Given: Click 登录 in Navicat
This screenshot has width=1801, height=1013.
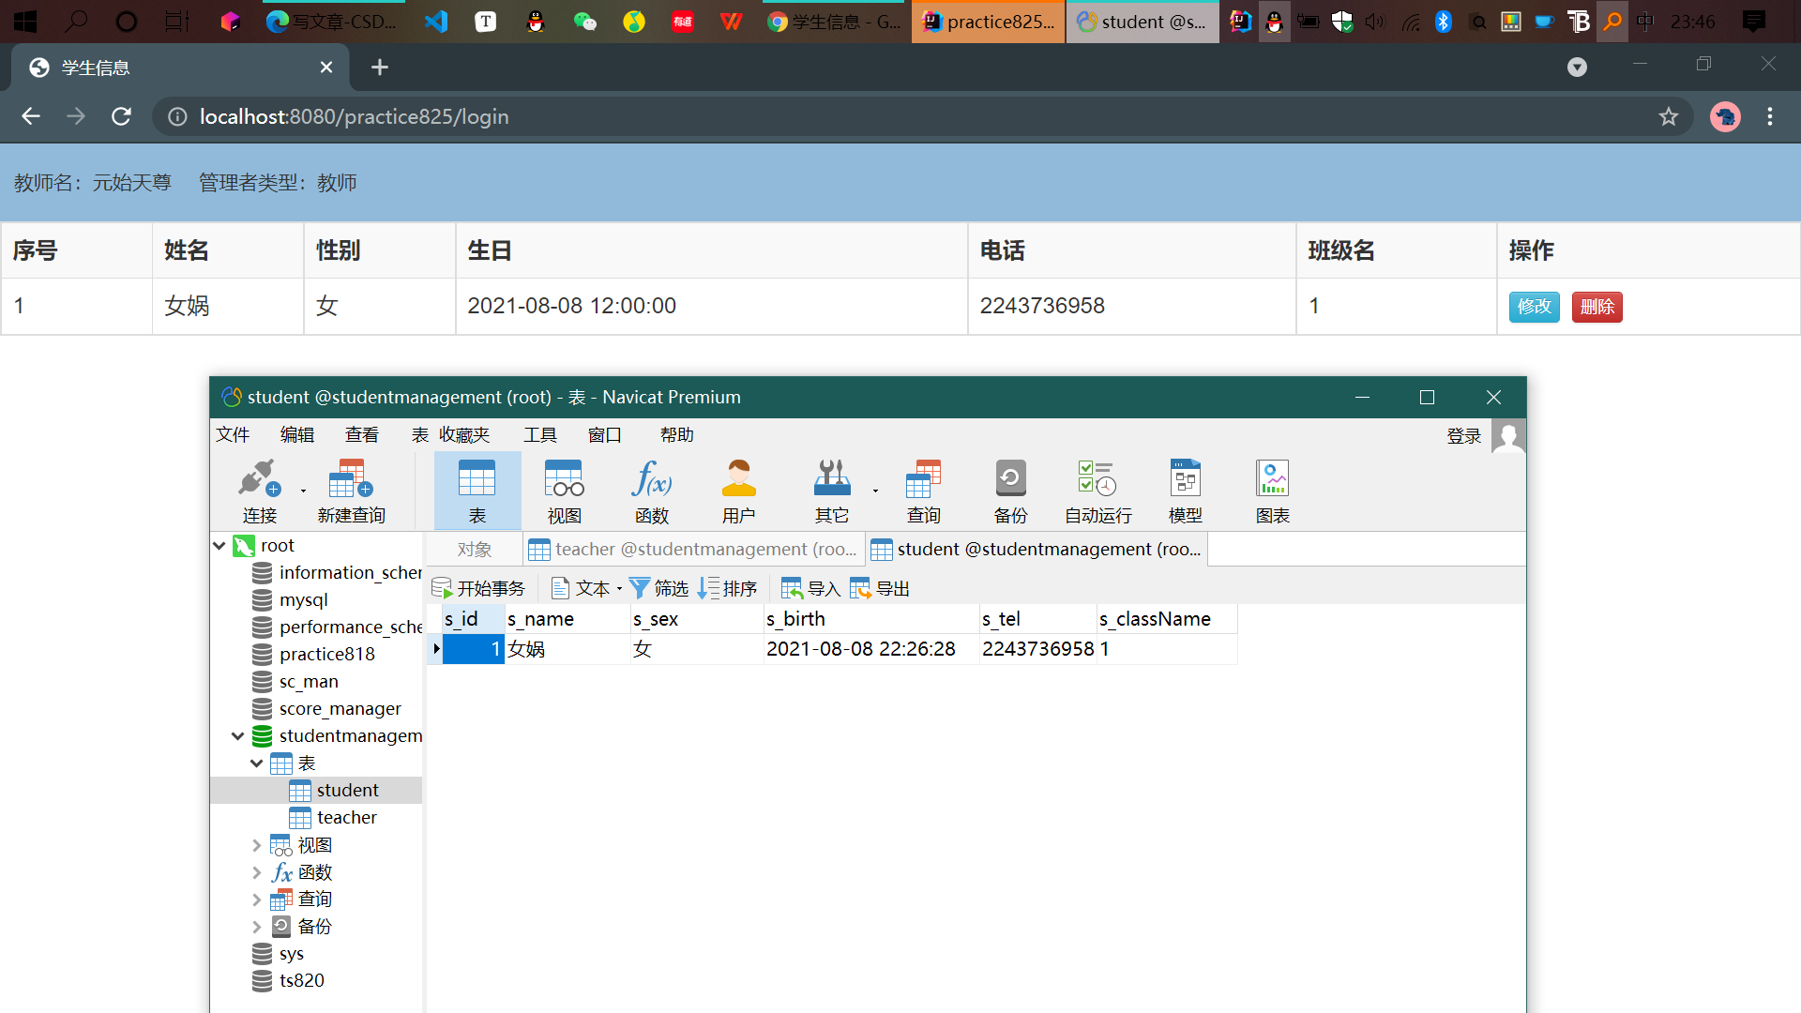Looking at the screenshot, I should point(1463,436).
